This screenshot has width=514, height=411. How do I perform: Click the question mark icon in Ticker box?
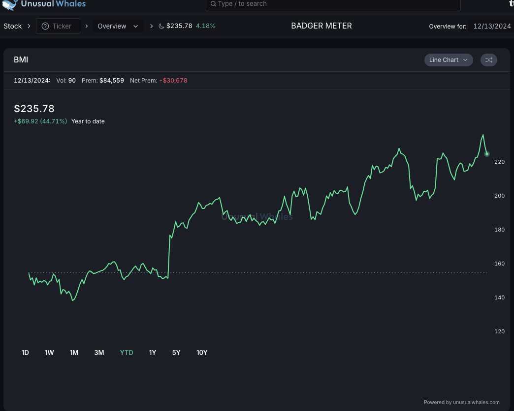(x=45, y=26)
